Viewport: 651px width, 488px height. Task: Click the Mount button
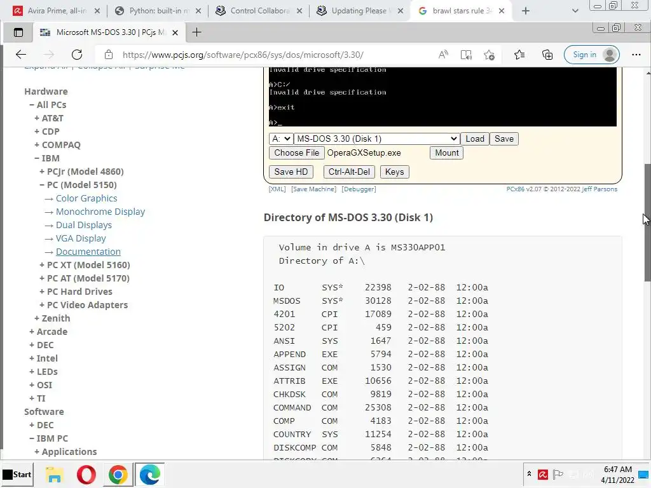tap(446, 152)
